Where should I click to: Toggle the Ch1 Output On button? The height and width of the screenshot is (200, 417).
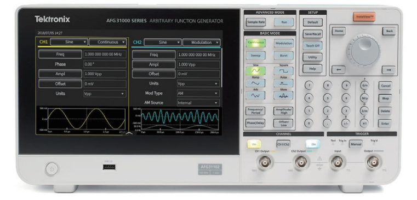pos(254,144)
